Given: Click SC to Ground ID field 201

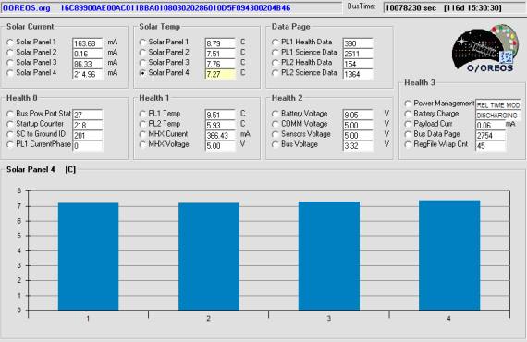Looking at the screenshot, I should (x=88, y=135).
